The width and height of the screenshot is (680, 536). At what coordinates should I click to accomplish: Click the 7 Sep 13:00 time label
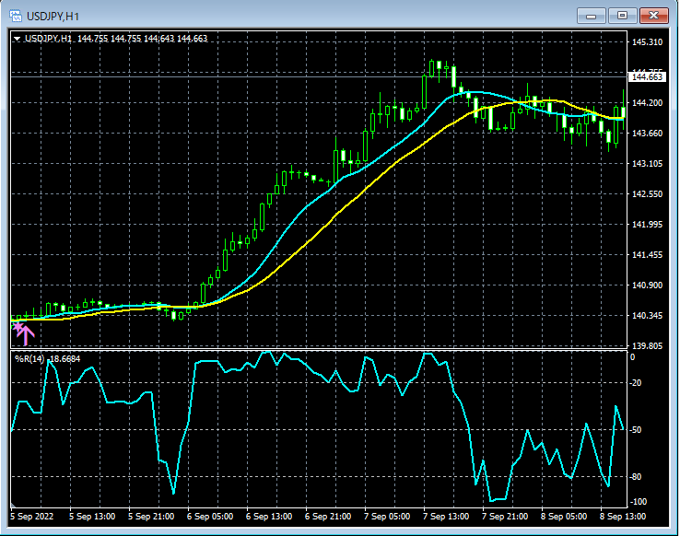(x=447, y=517)
